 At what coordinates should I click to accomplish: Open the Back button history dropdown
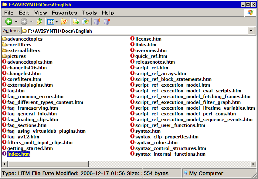[16, 22]
